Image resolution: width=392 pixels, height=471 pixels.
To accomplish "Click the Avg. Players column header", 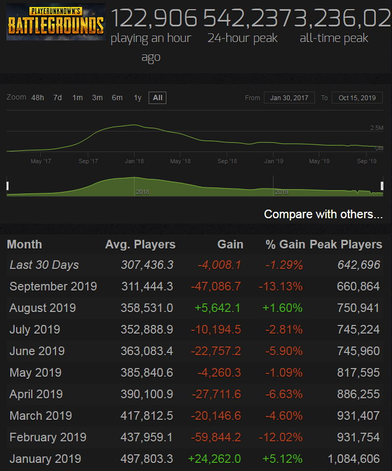I will pyautogui.click(x=140, y=244).
